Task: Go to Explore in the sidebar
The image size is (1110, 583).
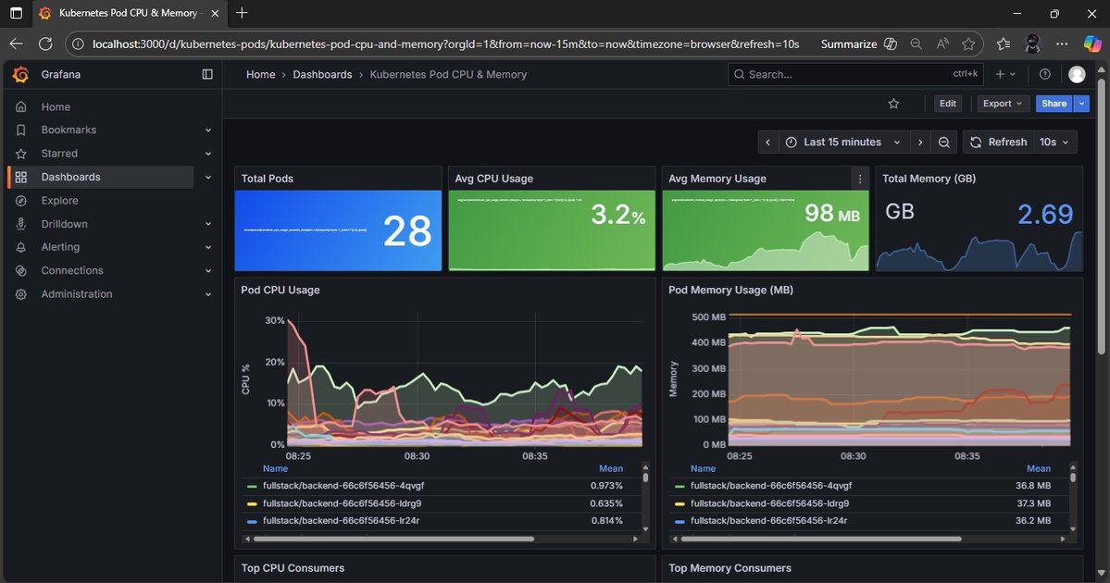Action: [x=59, y=201]
